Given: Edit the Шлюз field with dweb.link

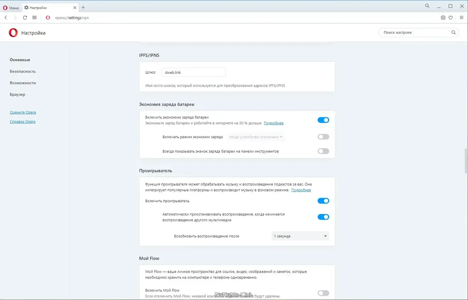Looking at the screenshot, I should [x=193, y=72].
